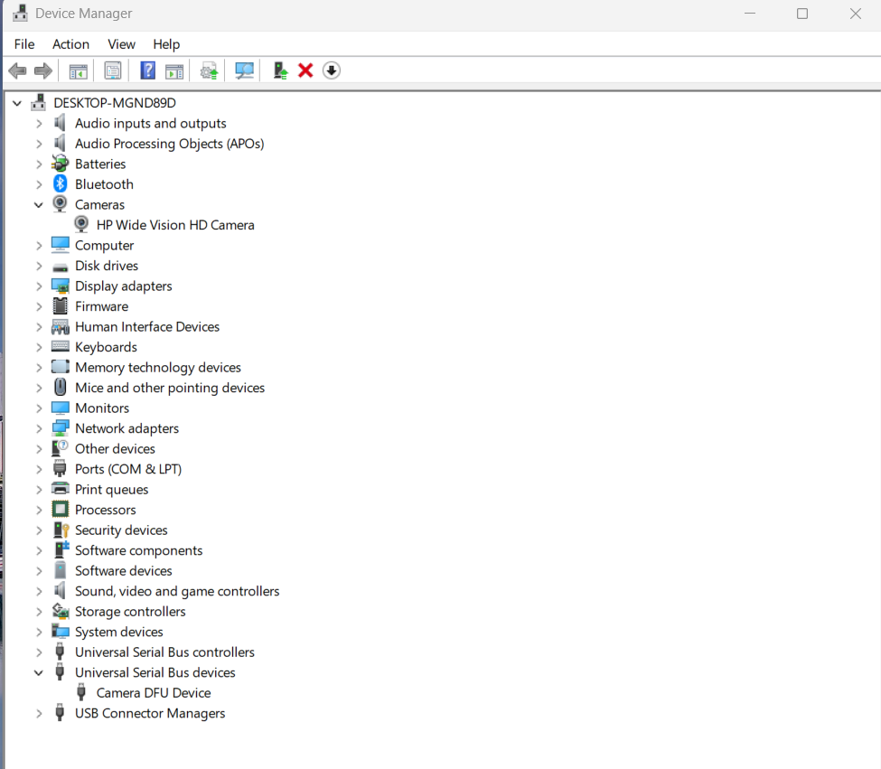Collapse the DESKTOP-MGND89D root node
This screenshot has width=881, height=769.
click(17, 103)
